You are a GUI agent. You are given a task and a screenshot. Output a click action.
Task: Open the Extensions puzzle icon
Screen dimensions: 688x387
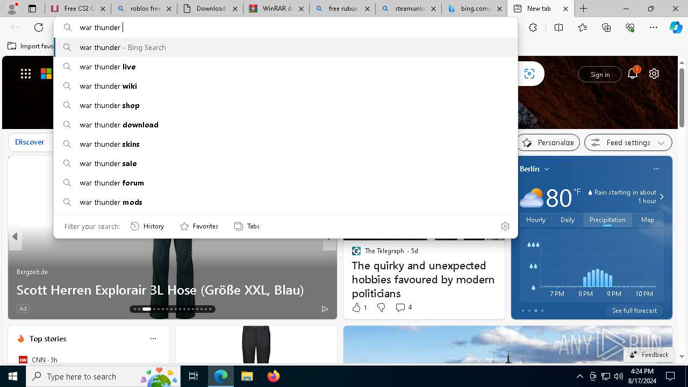tap(533, 27)
